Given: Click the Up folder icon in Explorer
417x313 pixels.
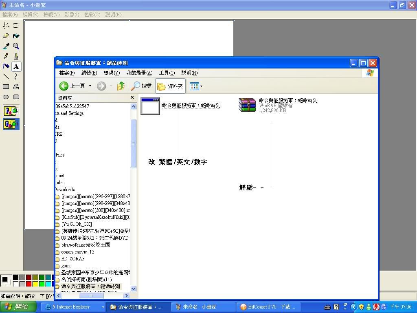Looking at the screenshot, I should point(121,86).
